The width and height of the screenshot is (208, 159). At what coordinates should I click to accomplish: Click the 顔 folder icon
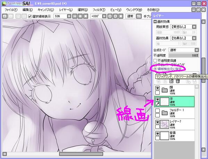165,90
